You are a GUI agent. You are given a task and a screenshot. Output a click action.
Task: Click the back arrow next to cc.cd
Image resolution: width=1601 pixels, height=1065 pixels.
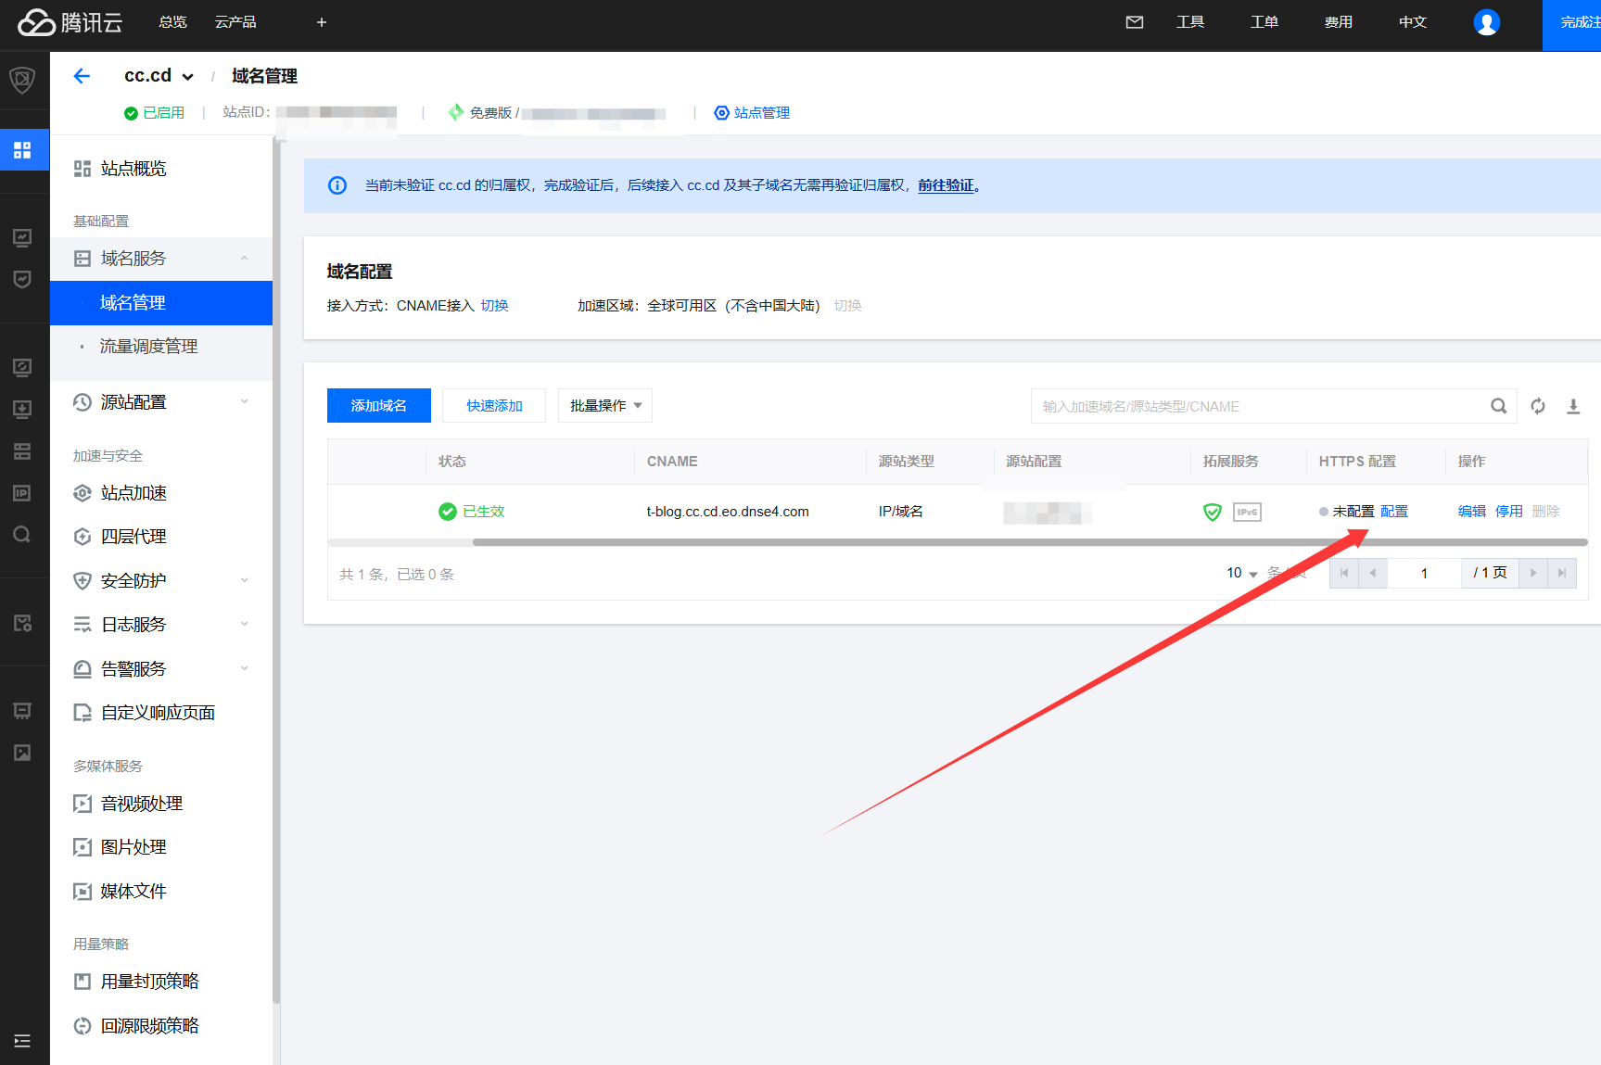tap(82, 76)
